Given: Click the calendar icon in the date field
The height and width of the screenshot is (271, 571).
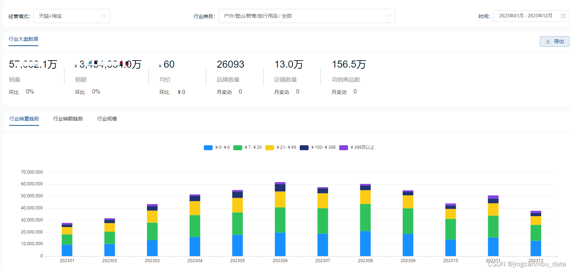Looking at the screenshot, I should click(x=563, y=16).
